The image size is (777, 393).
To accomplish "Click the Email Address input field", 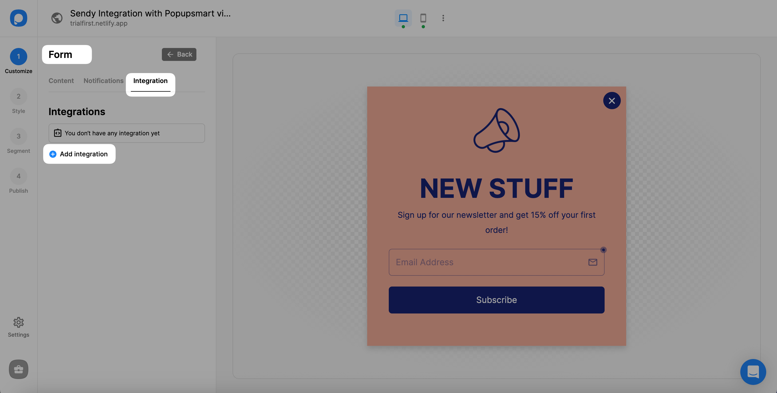I will 496,262.
